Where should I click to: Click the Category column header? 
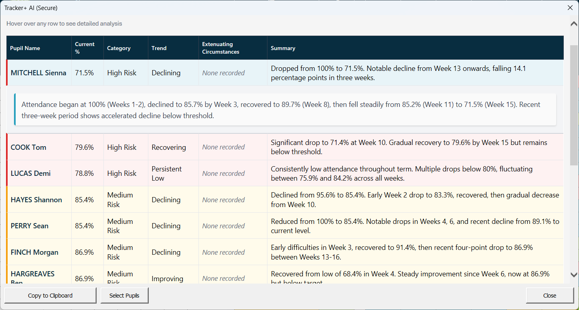click(119, 48)
